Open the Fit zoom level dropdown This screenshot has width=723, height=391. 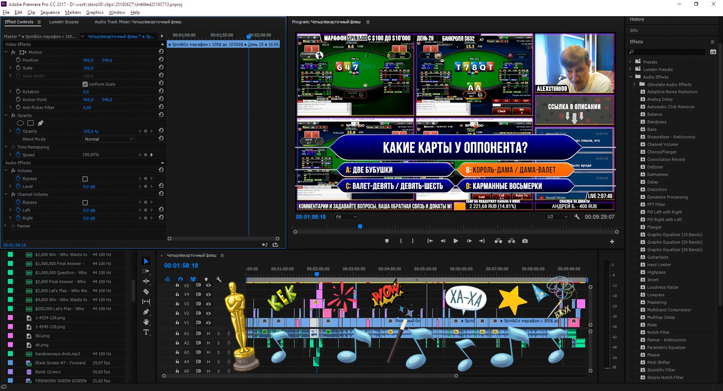click(346, 217)
